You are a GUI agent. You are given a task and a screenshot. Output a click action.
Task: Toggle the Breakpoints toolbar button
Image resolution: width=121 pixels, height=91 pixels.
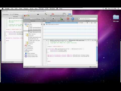coord(53,19)
